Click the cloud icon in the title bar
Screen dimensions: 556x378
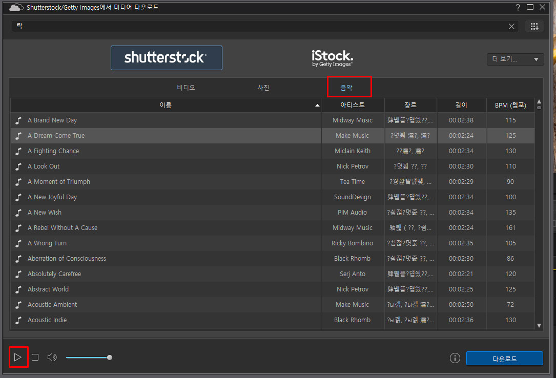click(x=16, y=8)
